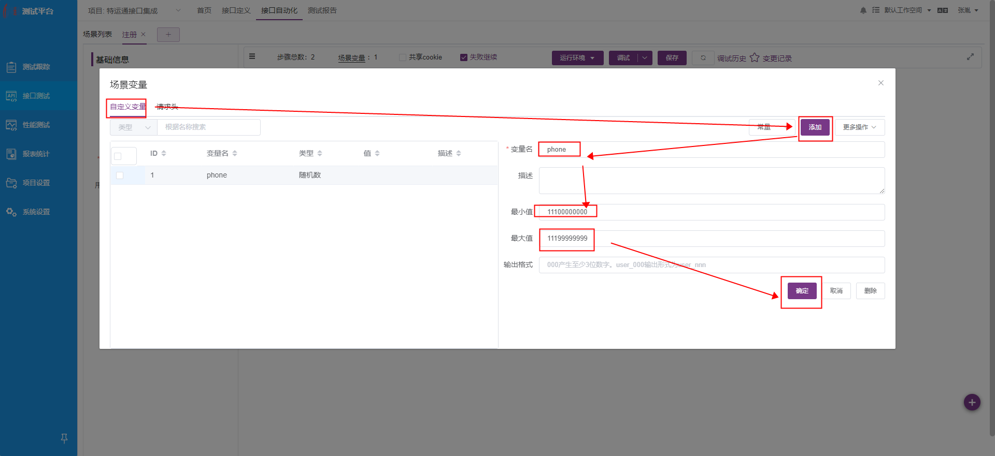This screenshot has height=456, width=995.
Task: Click the 根据名称搜索 search box
Action: [209, 127]
